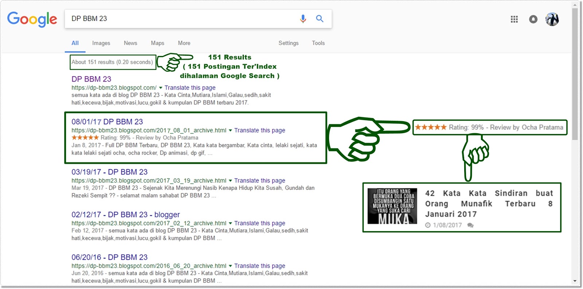Open the 03/19/17 - DP BBM 23 result

[x=109, y=172]
